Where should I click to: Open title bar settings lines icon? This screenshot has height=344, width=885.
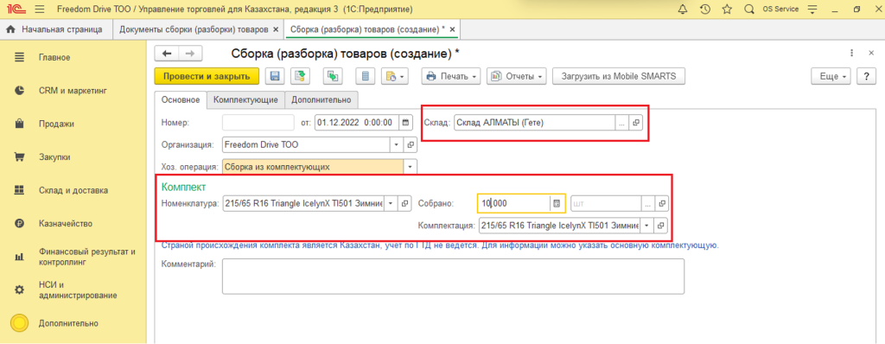click(x=812, y=10)
